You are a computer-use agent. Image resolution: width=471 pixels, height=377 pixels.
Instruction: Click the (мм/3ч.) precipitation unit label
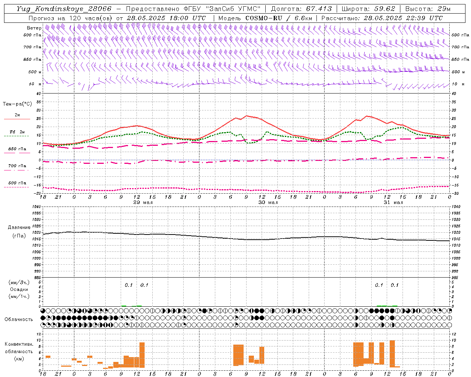coord(19,282)
